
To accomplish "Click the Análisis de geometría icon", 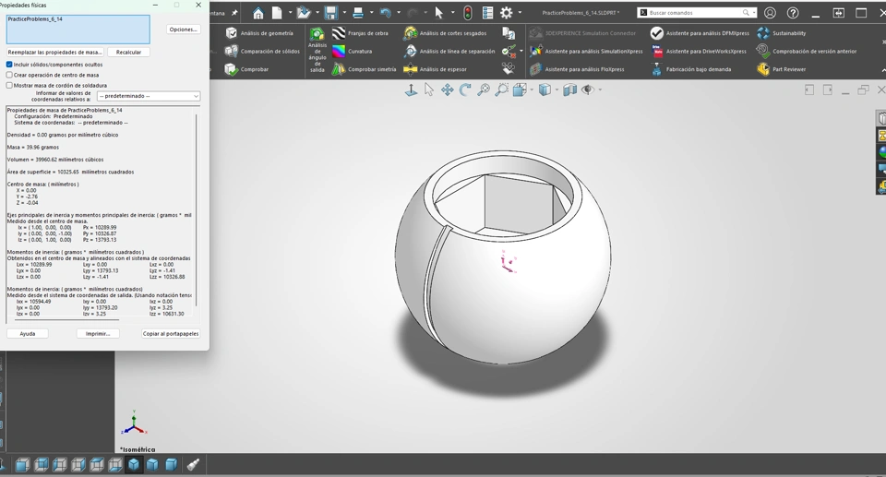I will pyautogui.click(x=232, y=33).
